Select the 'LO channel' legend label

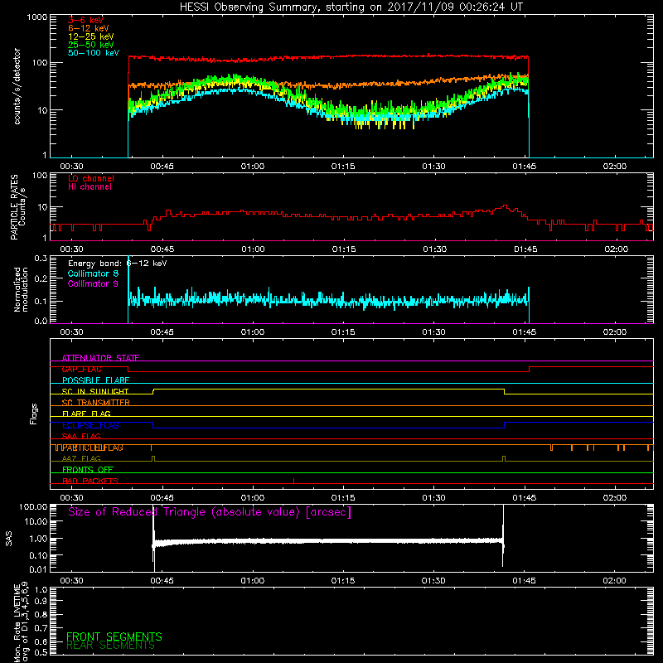tap(91, 178)
